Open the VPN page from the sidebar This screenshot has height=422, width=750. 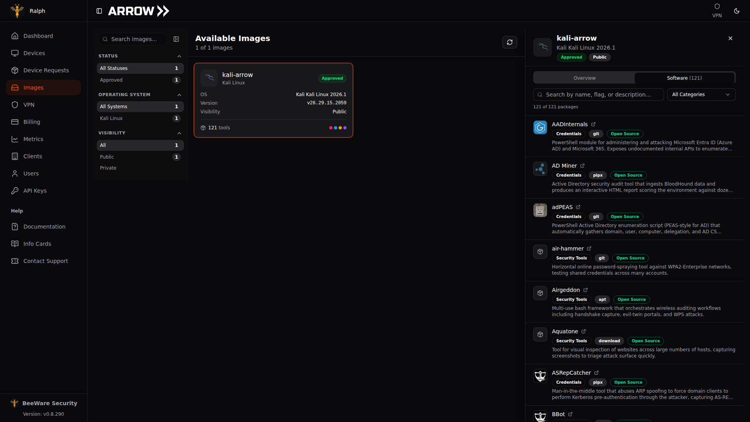coord(43,105)
